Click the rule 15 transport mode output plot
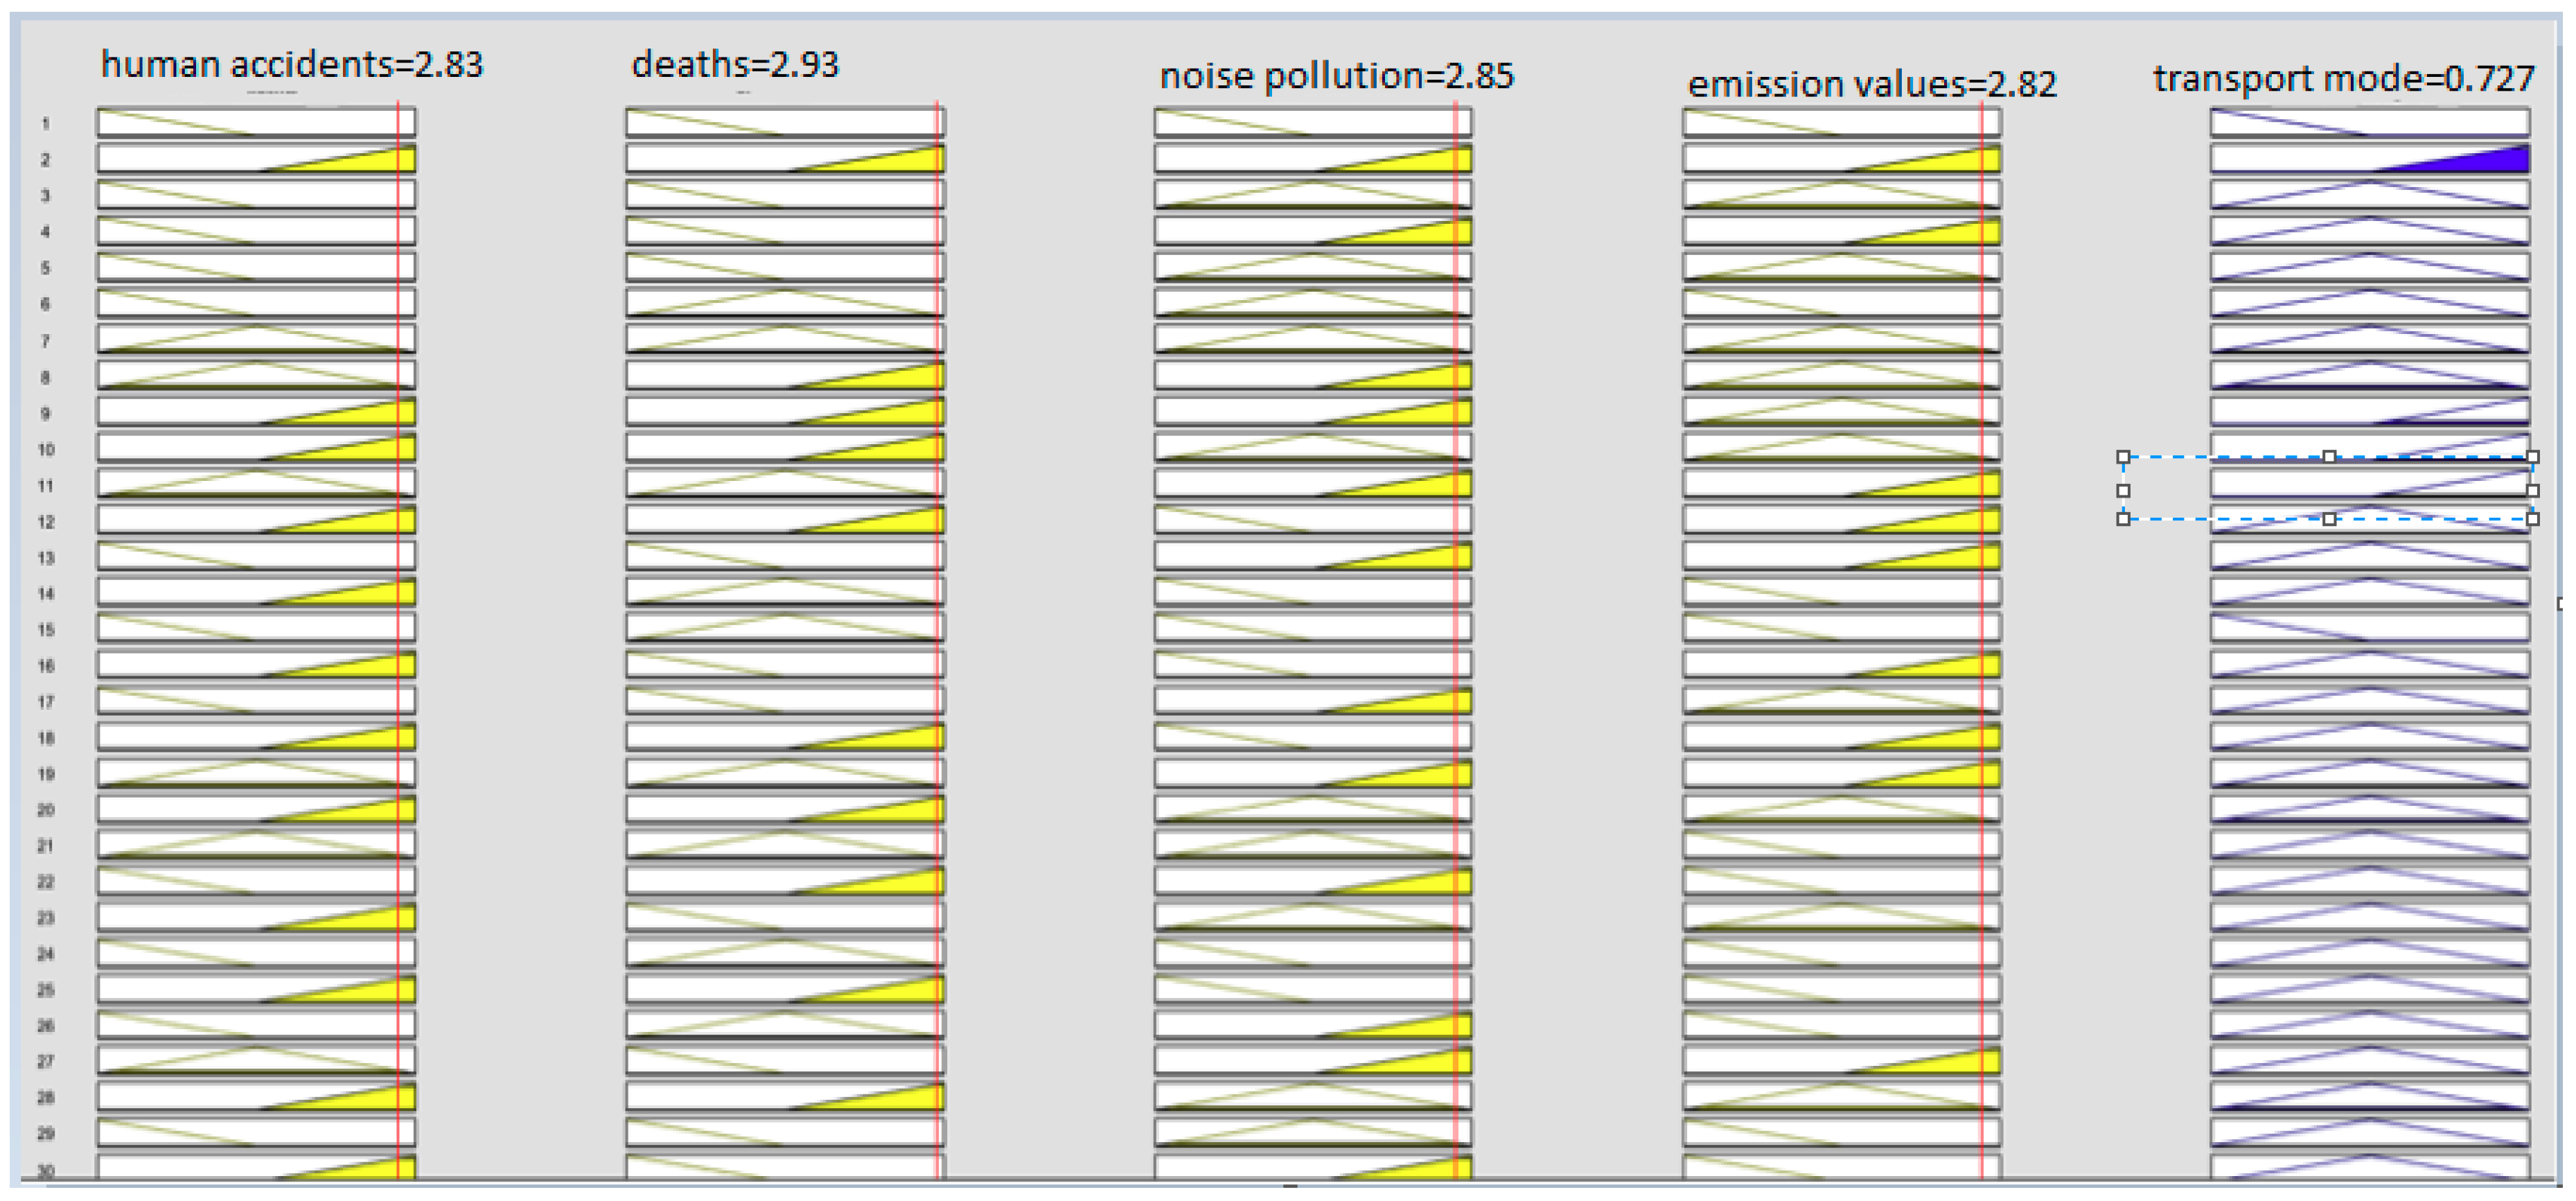The image size is (2576, 1201). 2369,629
